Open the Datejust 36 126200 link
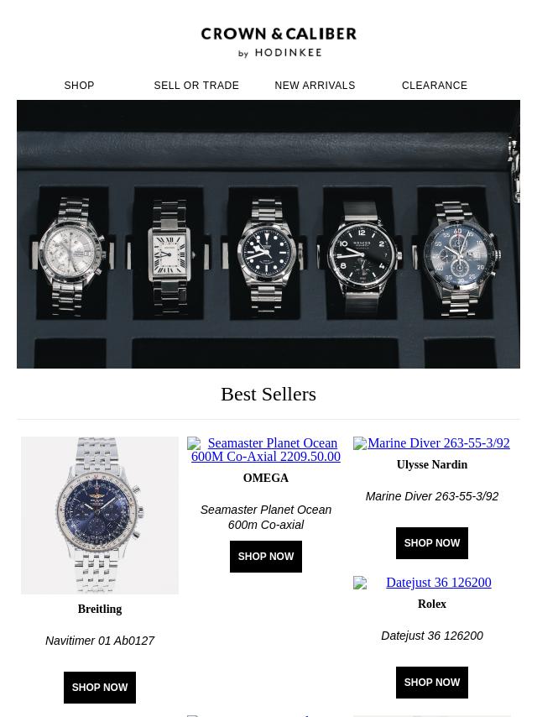 [x=439, y=583]
